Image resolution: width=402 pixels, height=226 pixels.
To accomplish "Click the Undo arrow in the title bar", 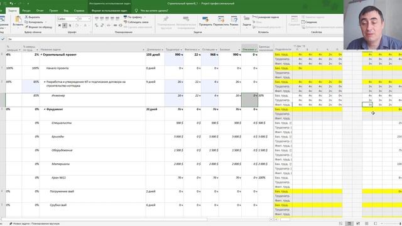I will tap(11, 4).
